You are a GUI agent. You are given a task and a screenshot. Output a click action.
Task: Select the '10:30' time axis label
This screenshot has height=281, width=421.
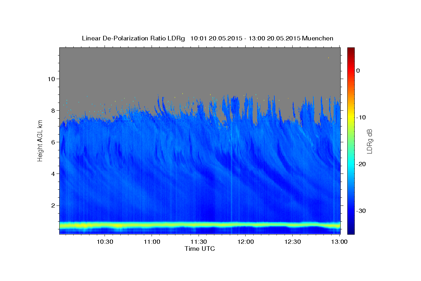(x=105, y=242)
